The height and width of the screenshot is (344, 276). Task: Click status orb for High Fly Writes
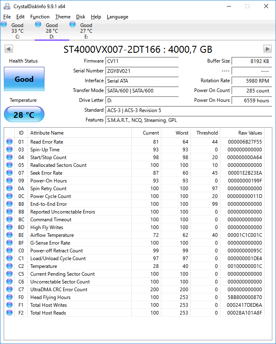[x=9, y=227]
